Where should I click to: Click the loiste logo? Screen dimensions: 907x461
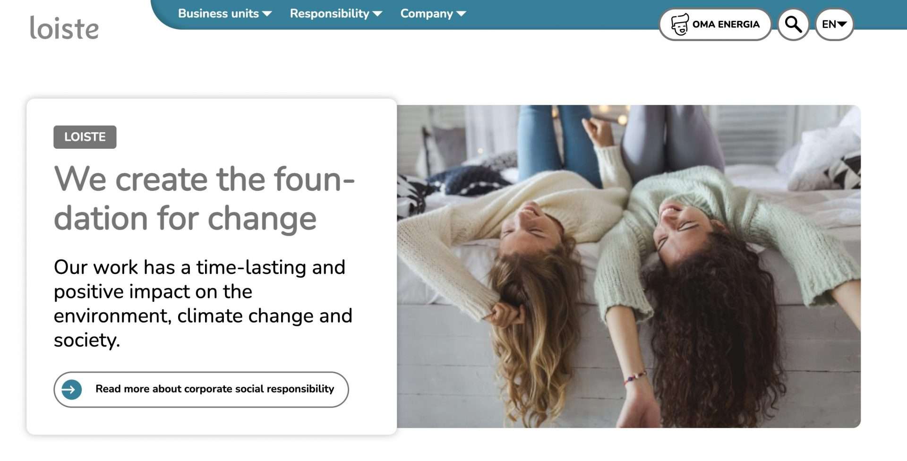coord(64,28)
